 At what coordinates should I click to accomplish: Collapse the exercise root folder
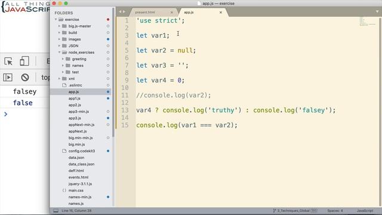[56, 19]
